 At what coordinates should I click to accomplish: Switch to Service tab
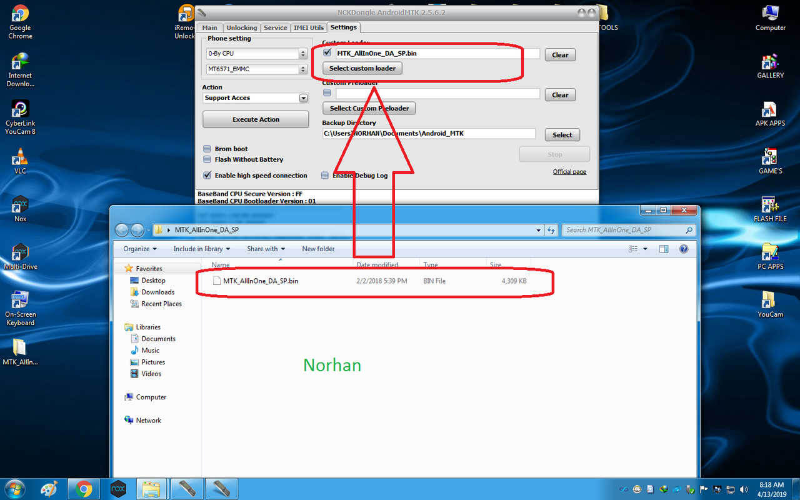tap(275, 28)
